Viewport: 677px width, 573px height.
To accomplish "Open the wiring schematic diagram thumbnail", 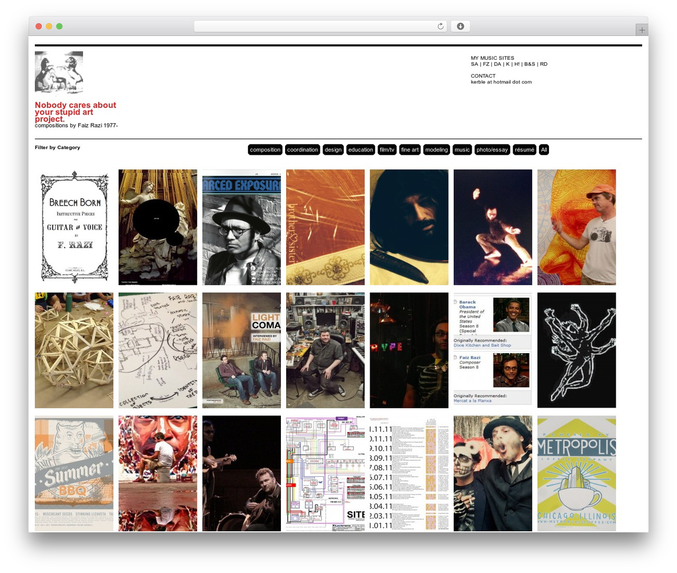I will [325, 474].
